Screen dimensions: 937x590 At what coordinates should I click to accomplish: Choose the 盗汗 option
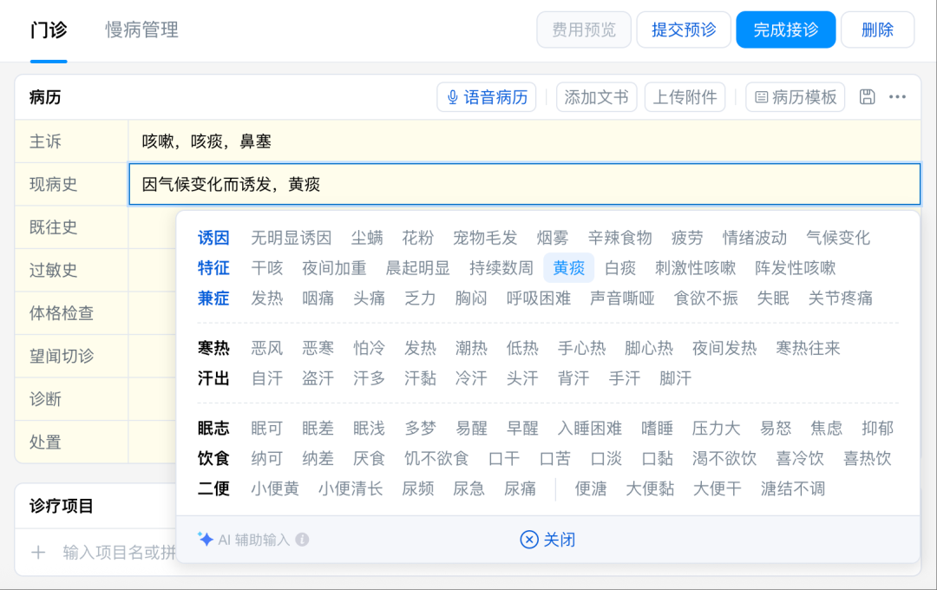pyautogui.click(x=318, y=377)
